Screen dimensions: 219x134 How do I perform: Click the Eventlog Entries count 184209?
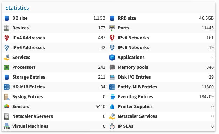tap(206, 97)
